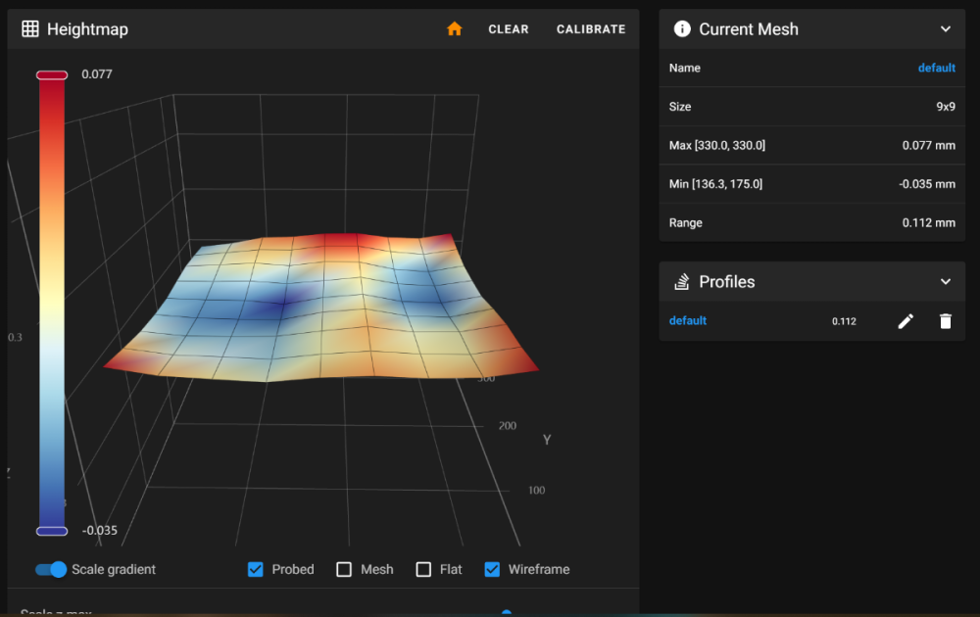This screenshot has height=617, width=980.
Task: Load the default profile link
Action: (688, 320)
